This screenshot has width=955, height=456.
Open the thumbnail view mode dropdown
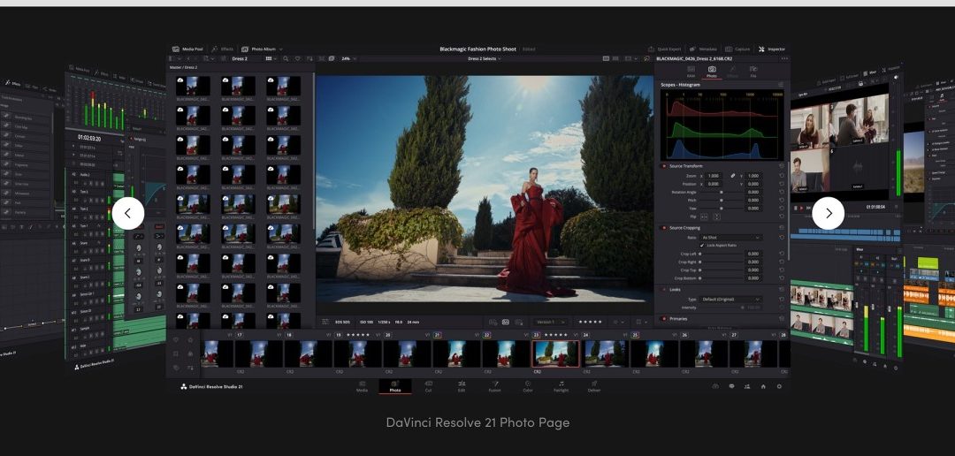(271, 58)
